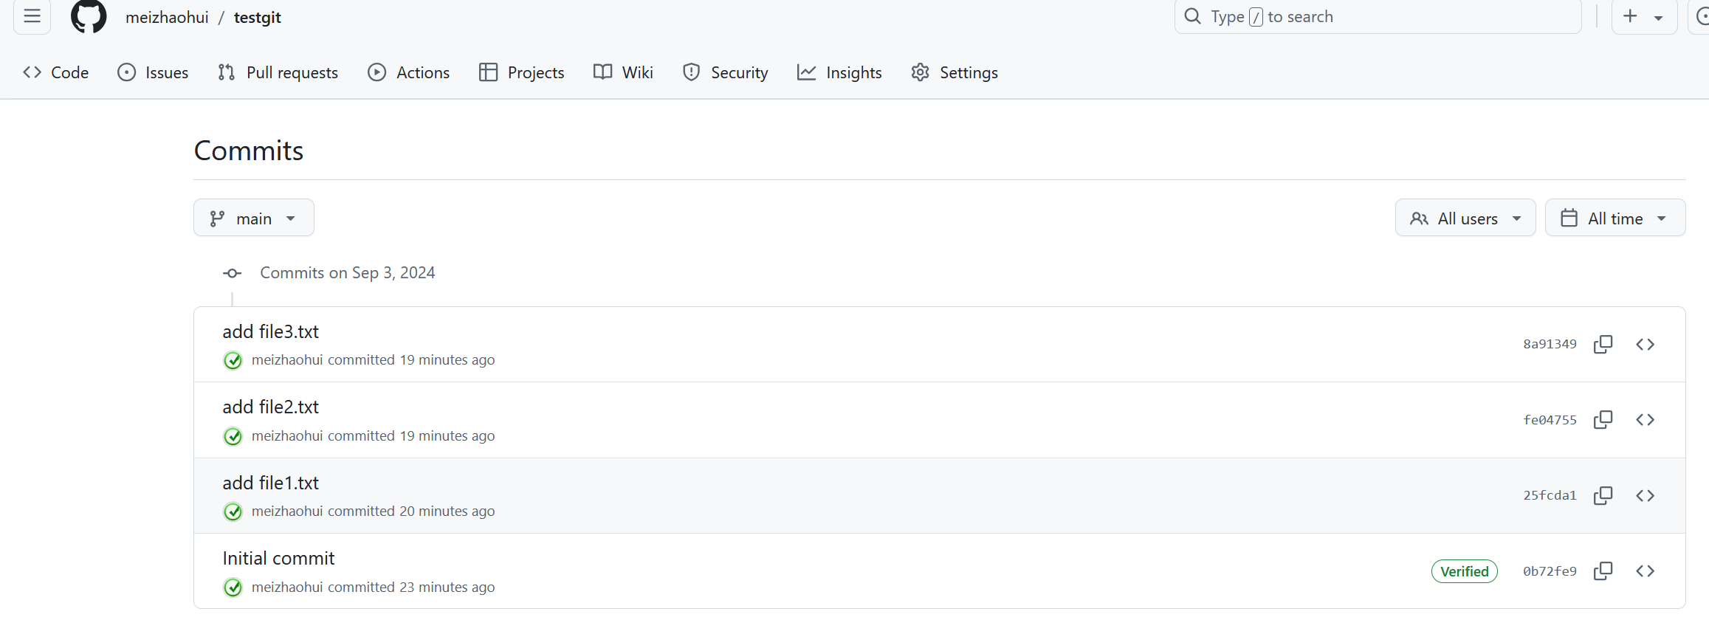Image resolution: width=1709 pixels, height=634 pixels.
Task: Click the Verified badge on Initial commit
Action: 1464,571
